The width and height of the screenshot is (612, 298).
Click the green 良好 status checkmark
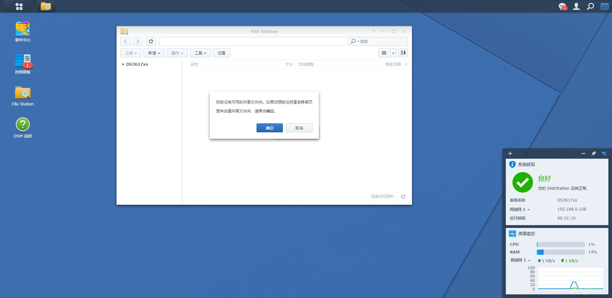(523, 182)
